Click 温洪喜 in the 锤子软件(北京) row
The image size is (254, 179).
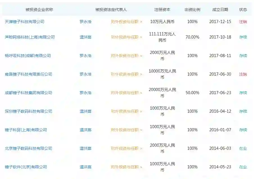tap(85, 167)
